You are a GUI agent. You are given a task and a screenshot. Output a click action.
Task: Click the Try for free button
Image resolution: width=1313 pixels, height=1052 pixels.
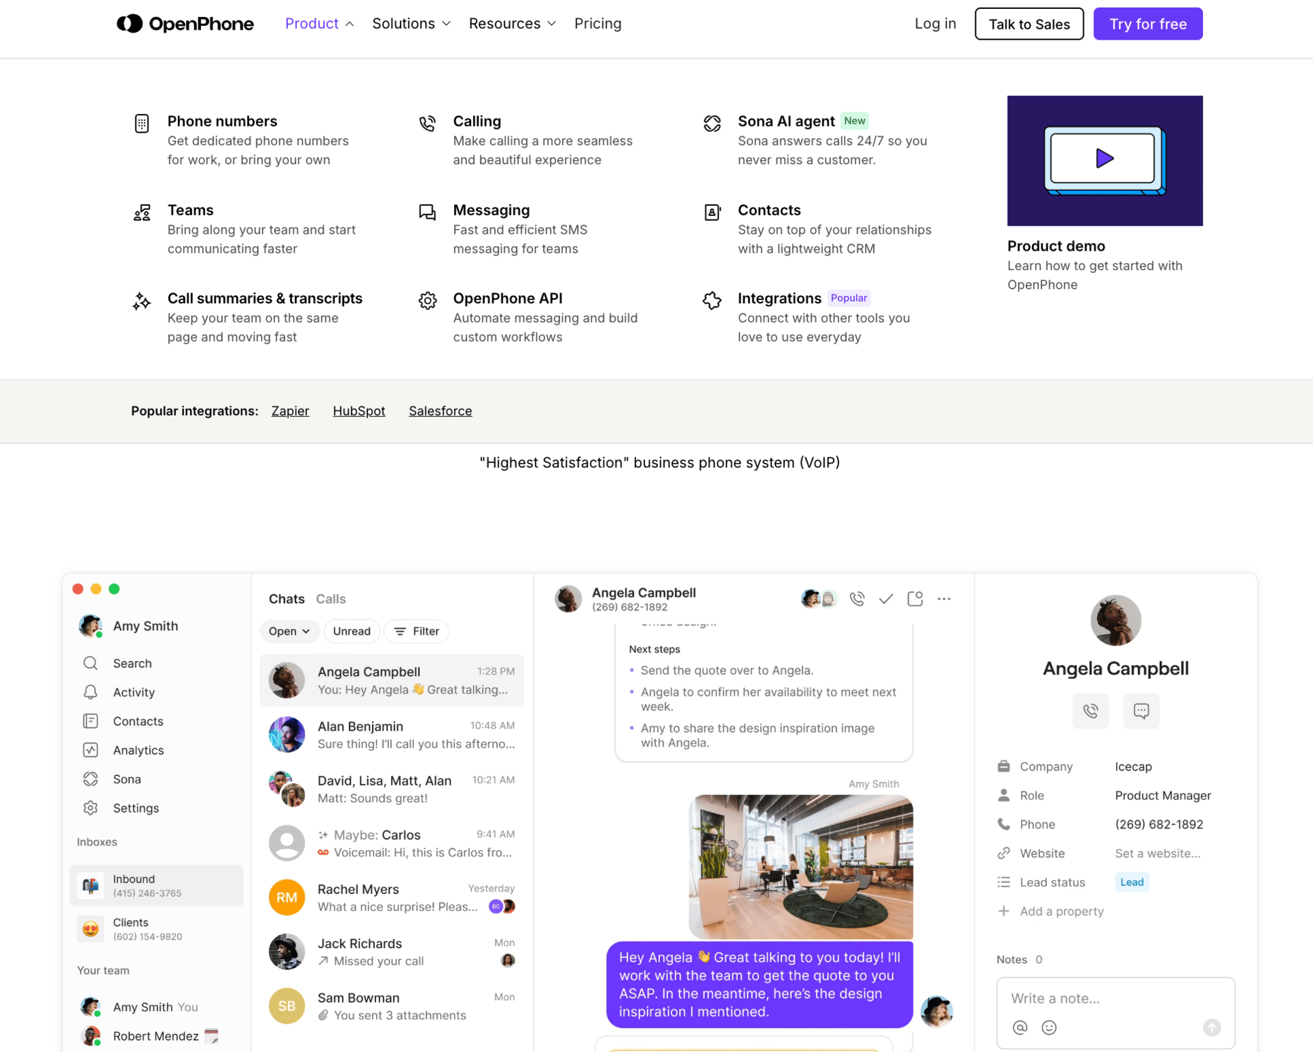(x=1148, y=24)
